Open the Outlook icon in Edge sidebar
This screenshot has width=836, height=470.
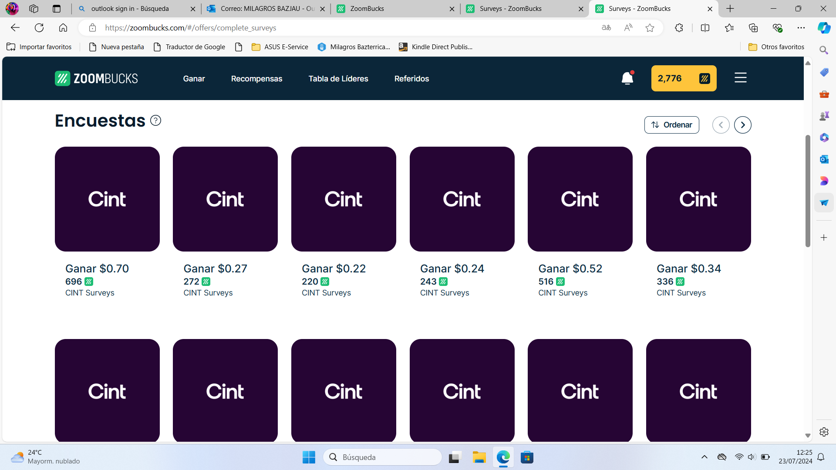click(x=824, y=159)
